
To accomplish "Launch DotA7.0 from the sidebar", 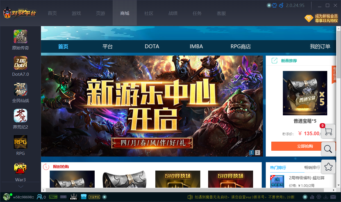I will point(21,63).
